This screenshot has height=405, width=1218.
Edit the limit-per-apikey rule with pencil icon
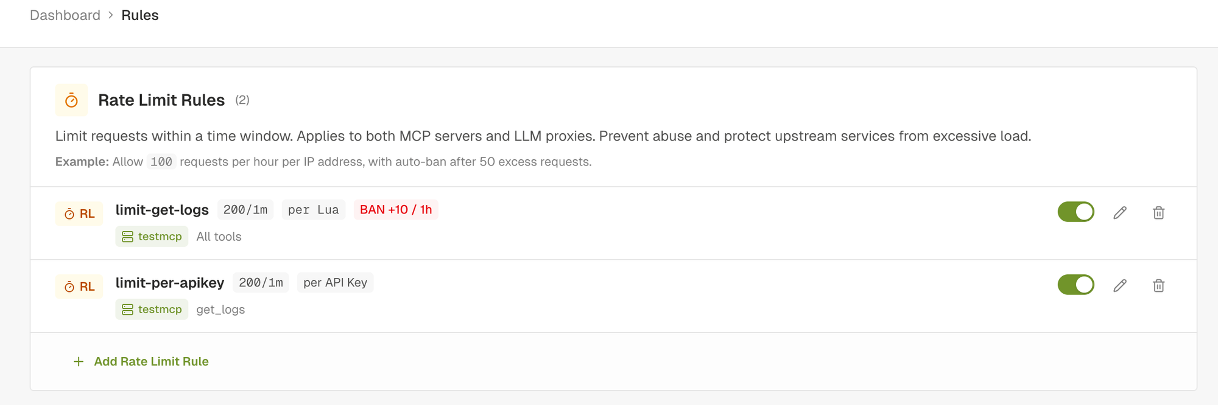point(1120,285)
